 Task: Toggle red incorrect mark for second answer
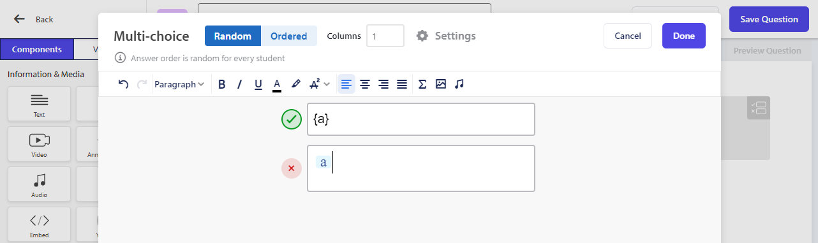[292, 168]
